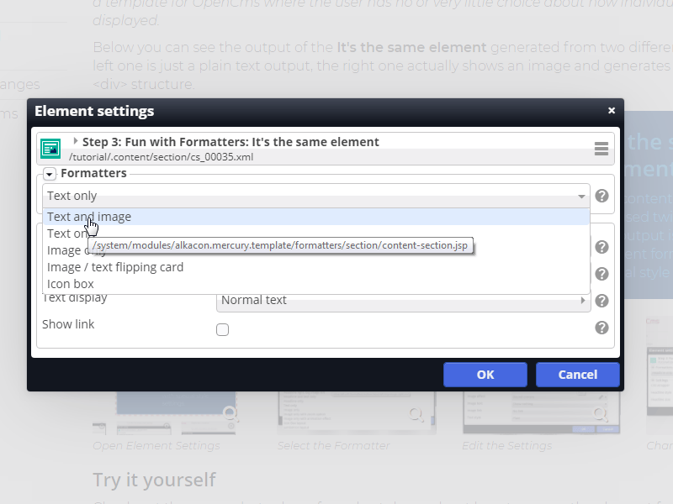This screenshot has width=673, height=504.
Task: Click the teal content section type icon
Action: pyautogui.click(x=50, y=148)
